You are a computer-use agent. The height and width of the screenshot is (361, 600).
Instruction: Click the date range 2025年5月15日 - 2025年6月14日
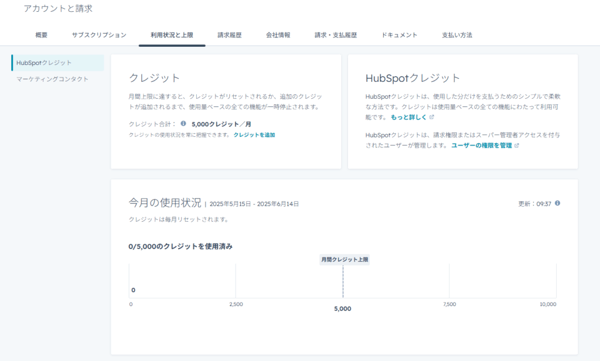pyautogui.click(x=254, y=204)
